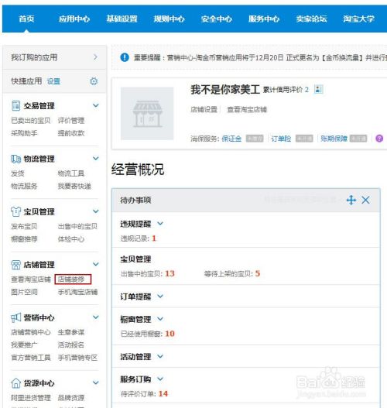Open 手机淘宝店铺

[77, 292]
